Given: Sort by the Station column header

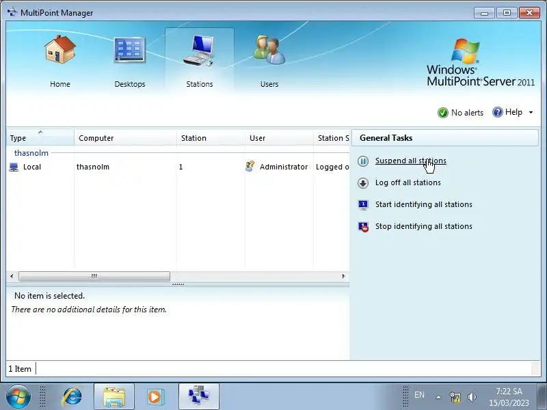Looking at the screenshot, I should [x=211, y=138].
